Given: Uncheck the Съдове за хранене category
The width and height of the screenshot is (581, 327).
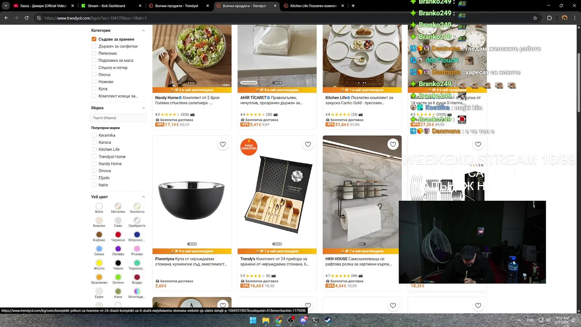Looking at the screenshot, I should [94, 39].
